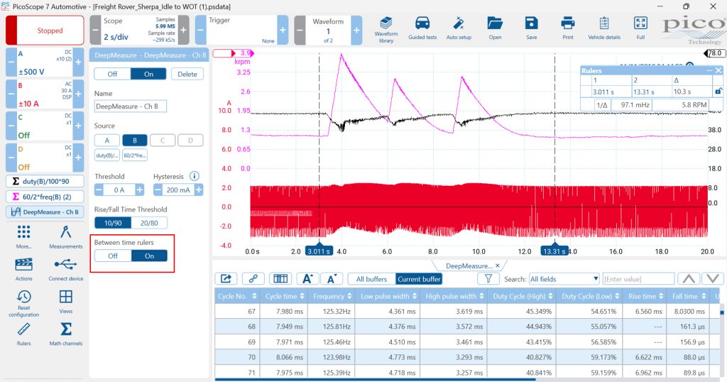Open Channel D settings
The image size is (727, 382).
[45, 158]
